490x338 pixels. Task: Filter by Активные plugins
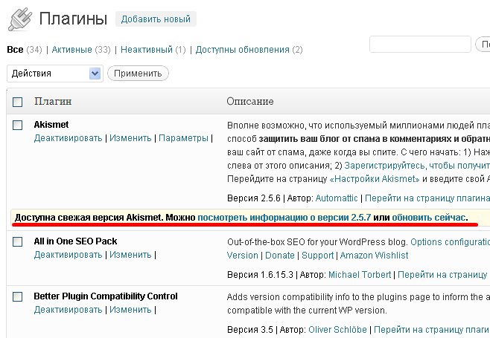72,50
